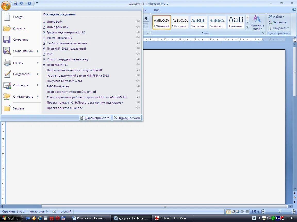Pin the Интерфейс нач document

(138, 27)
